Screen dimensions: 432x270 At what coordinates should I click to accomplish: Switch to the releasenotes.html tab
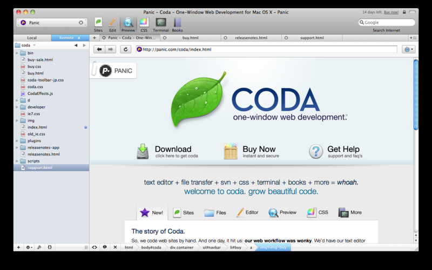(x=251, y=38)
